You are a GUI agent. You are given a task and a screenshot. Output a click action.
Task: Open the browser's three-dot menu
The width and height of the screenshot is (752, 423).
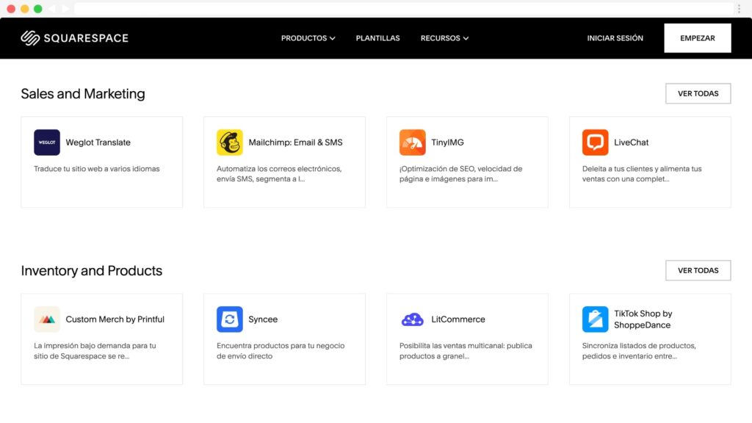pos(739,9)
